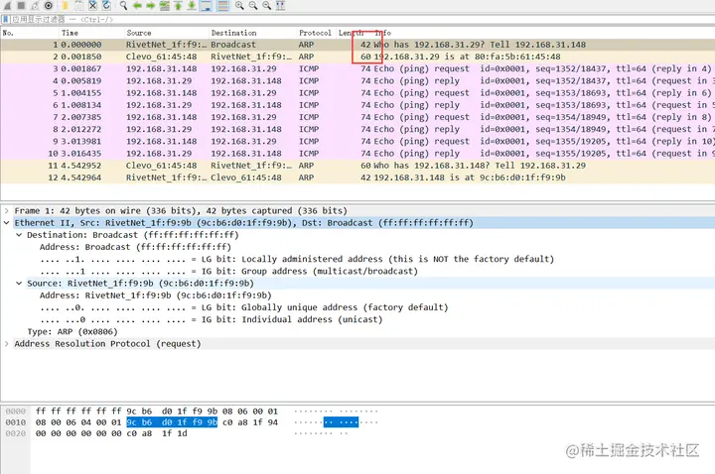Expand Address Resolution Protocol (request) node
The height and width of the screenshot is (474, 715).
6,344
